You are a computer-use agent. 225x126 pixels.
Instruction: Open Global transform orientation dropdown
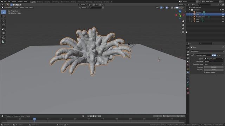83,5
